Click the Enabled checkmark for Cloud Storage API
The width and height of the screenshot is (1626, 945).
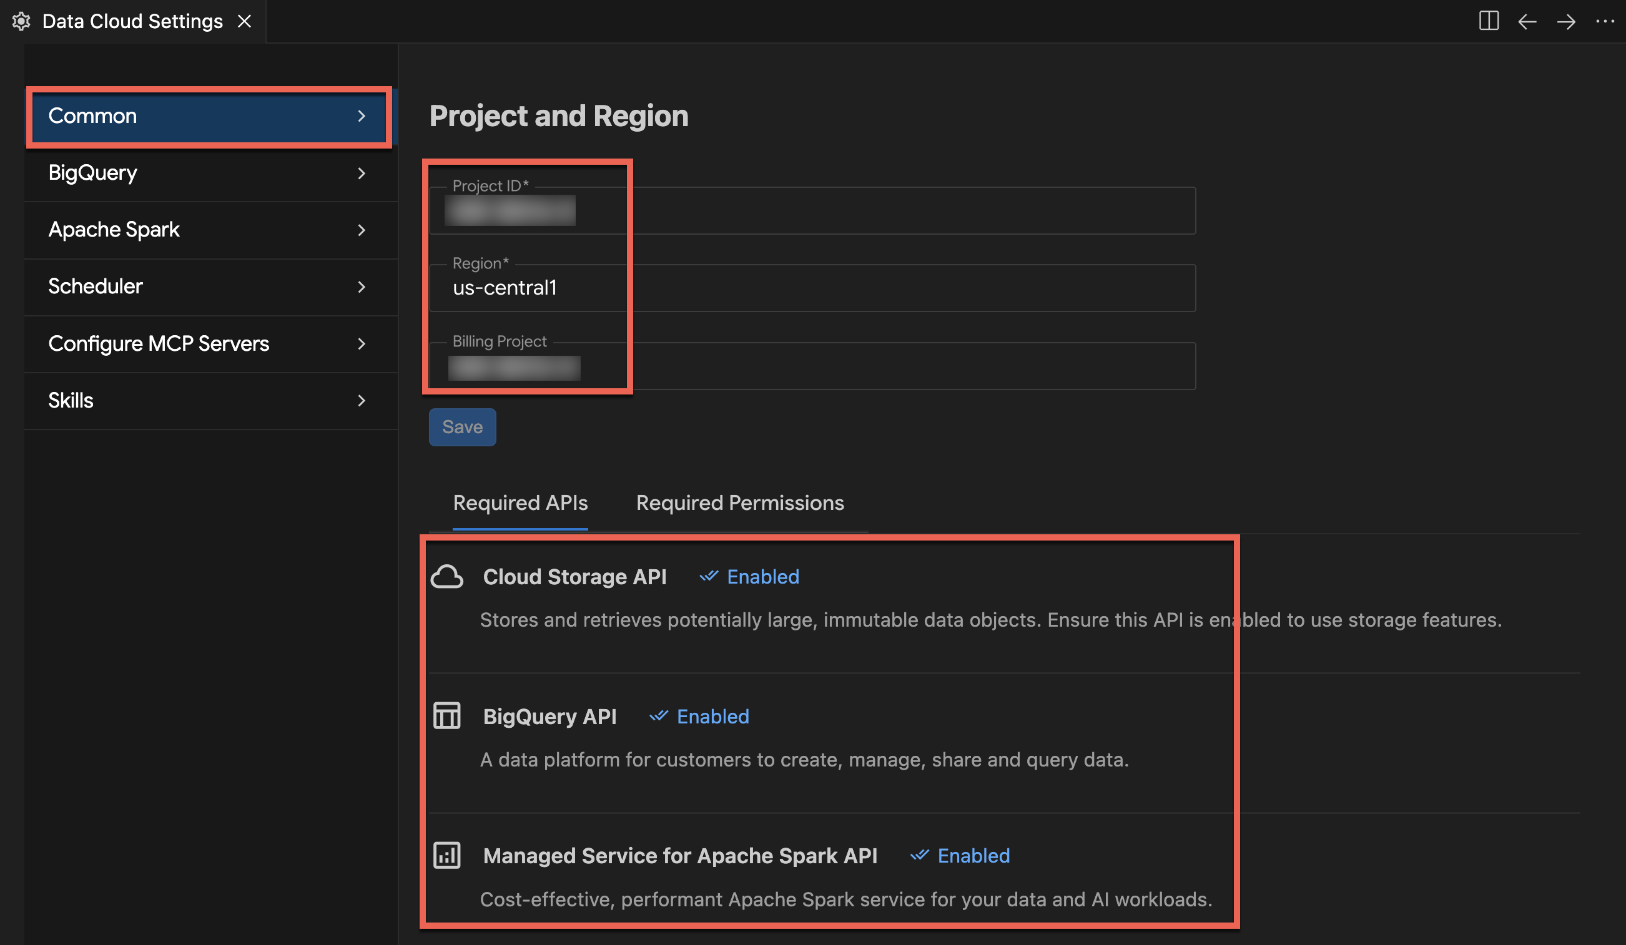coord(709,576)
